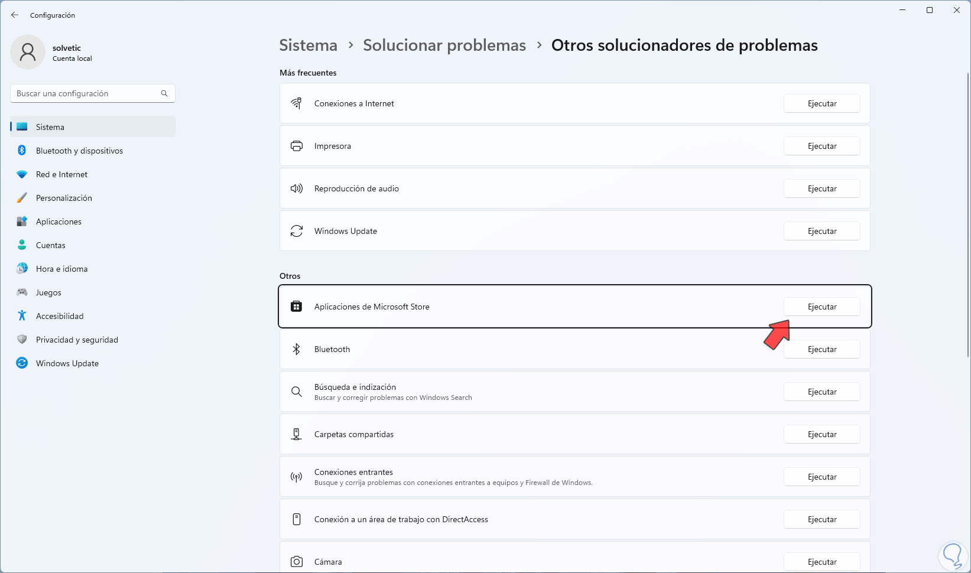
Task: Click the back arrow in title bar
Action: tap(15, 15)
